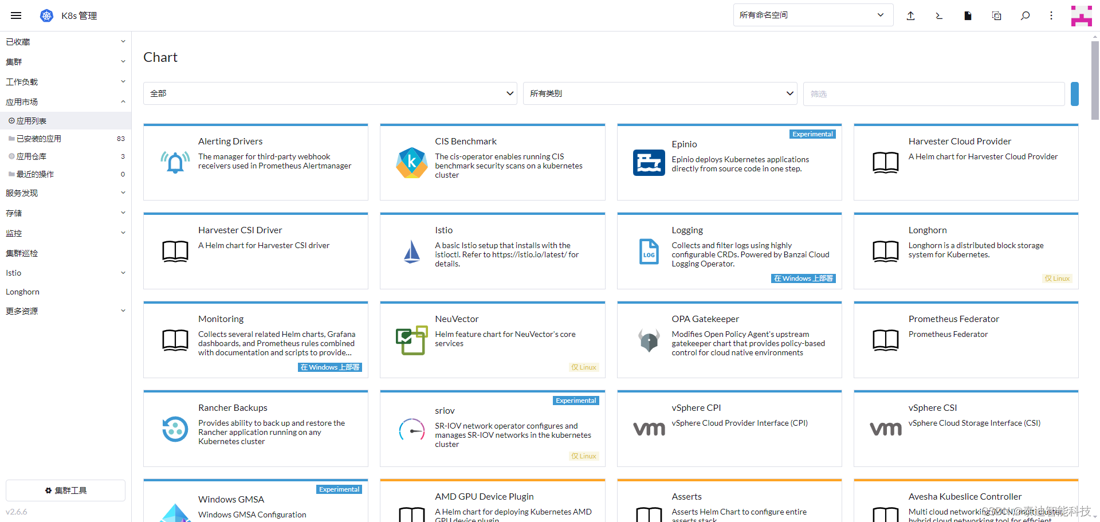The width and height of the screenshot is (1100, 522).
Task: Open 最近的操作 in the sidebar
Action: 65,174
